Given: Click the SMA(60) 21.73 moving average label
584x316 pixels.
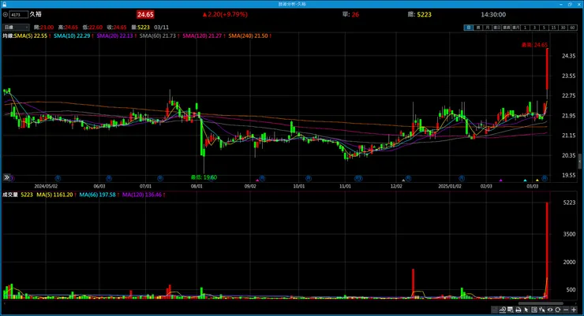Looking at the screenshot, I should click(x=159, y=36).
